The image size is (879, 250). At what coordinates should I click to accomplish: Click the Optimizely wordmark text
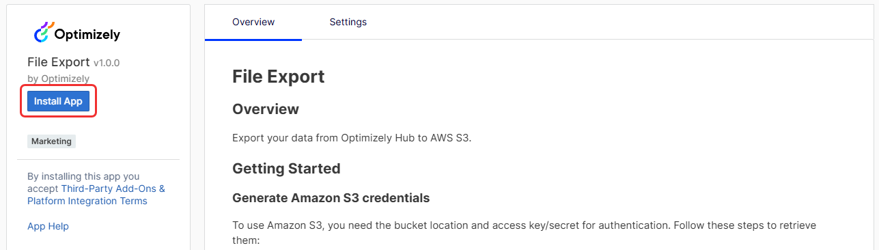point(89,34)
